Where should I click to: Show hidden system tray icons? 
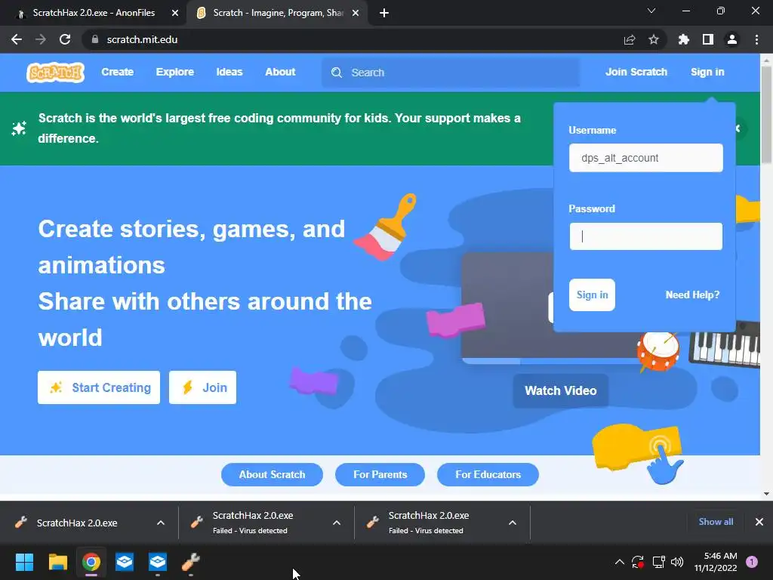(x=620, y=562)
